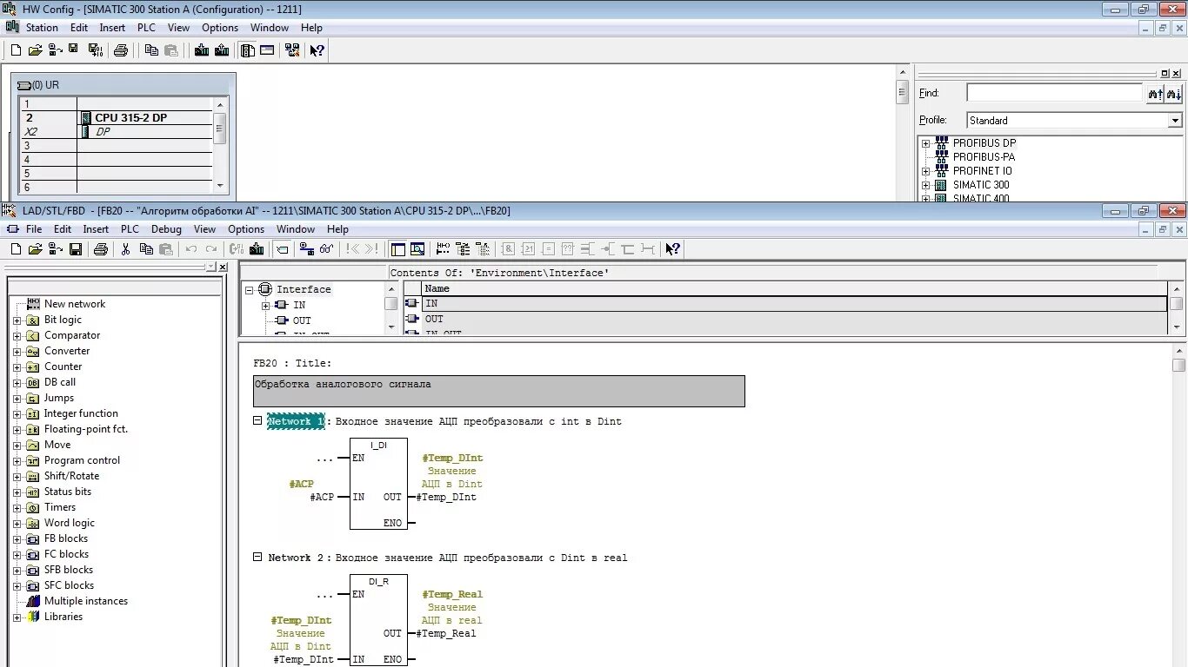The width and height of the screenshot is (1188, 667).
Task: Print the HW Config station configuration
Action: coord(121,50)
